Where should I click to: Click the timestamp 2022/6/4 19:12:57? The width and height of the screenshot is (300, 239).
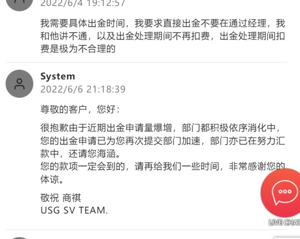83,3
